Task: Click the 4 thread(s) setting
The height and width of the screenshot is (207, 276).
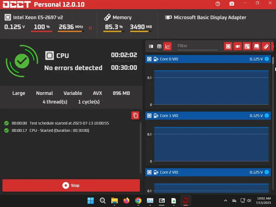Action: [x=55, y=102]
